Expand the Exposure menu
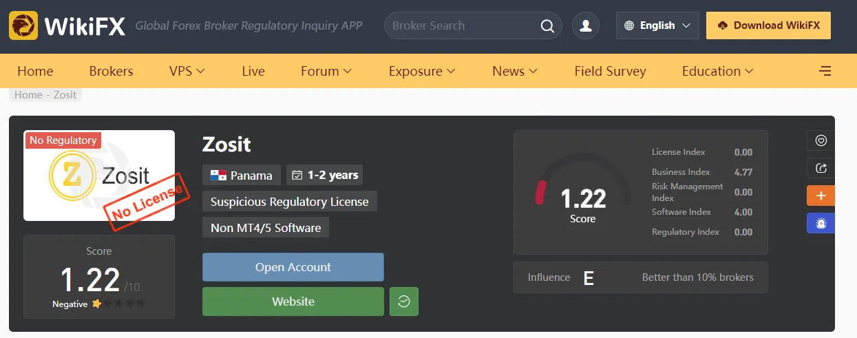 [x=422, y=71]
